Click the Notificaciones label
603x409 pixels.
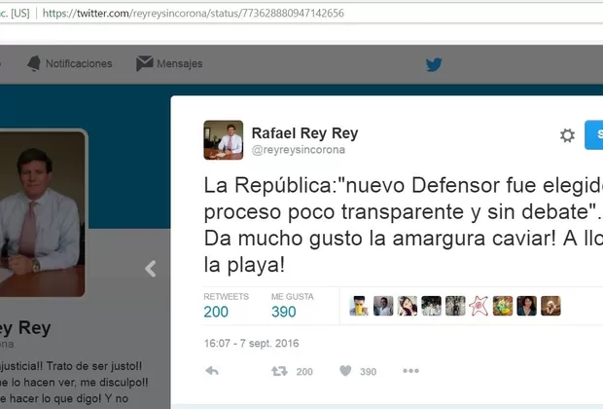coord(79,63)
